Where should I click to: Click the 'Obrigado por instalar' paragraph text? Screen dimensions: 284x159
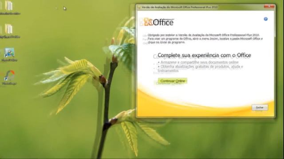[205, 38]
